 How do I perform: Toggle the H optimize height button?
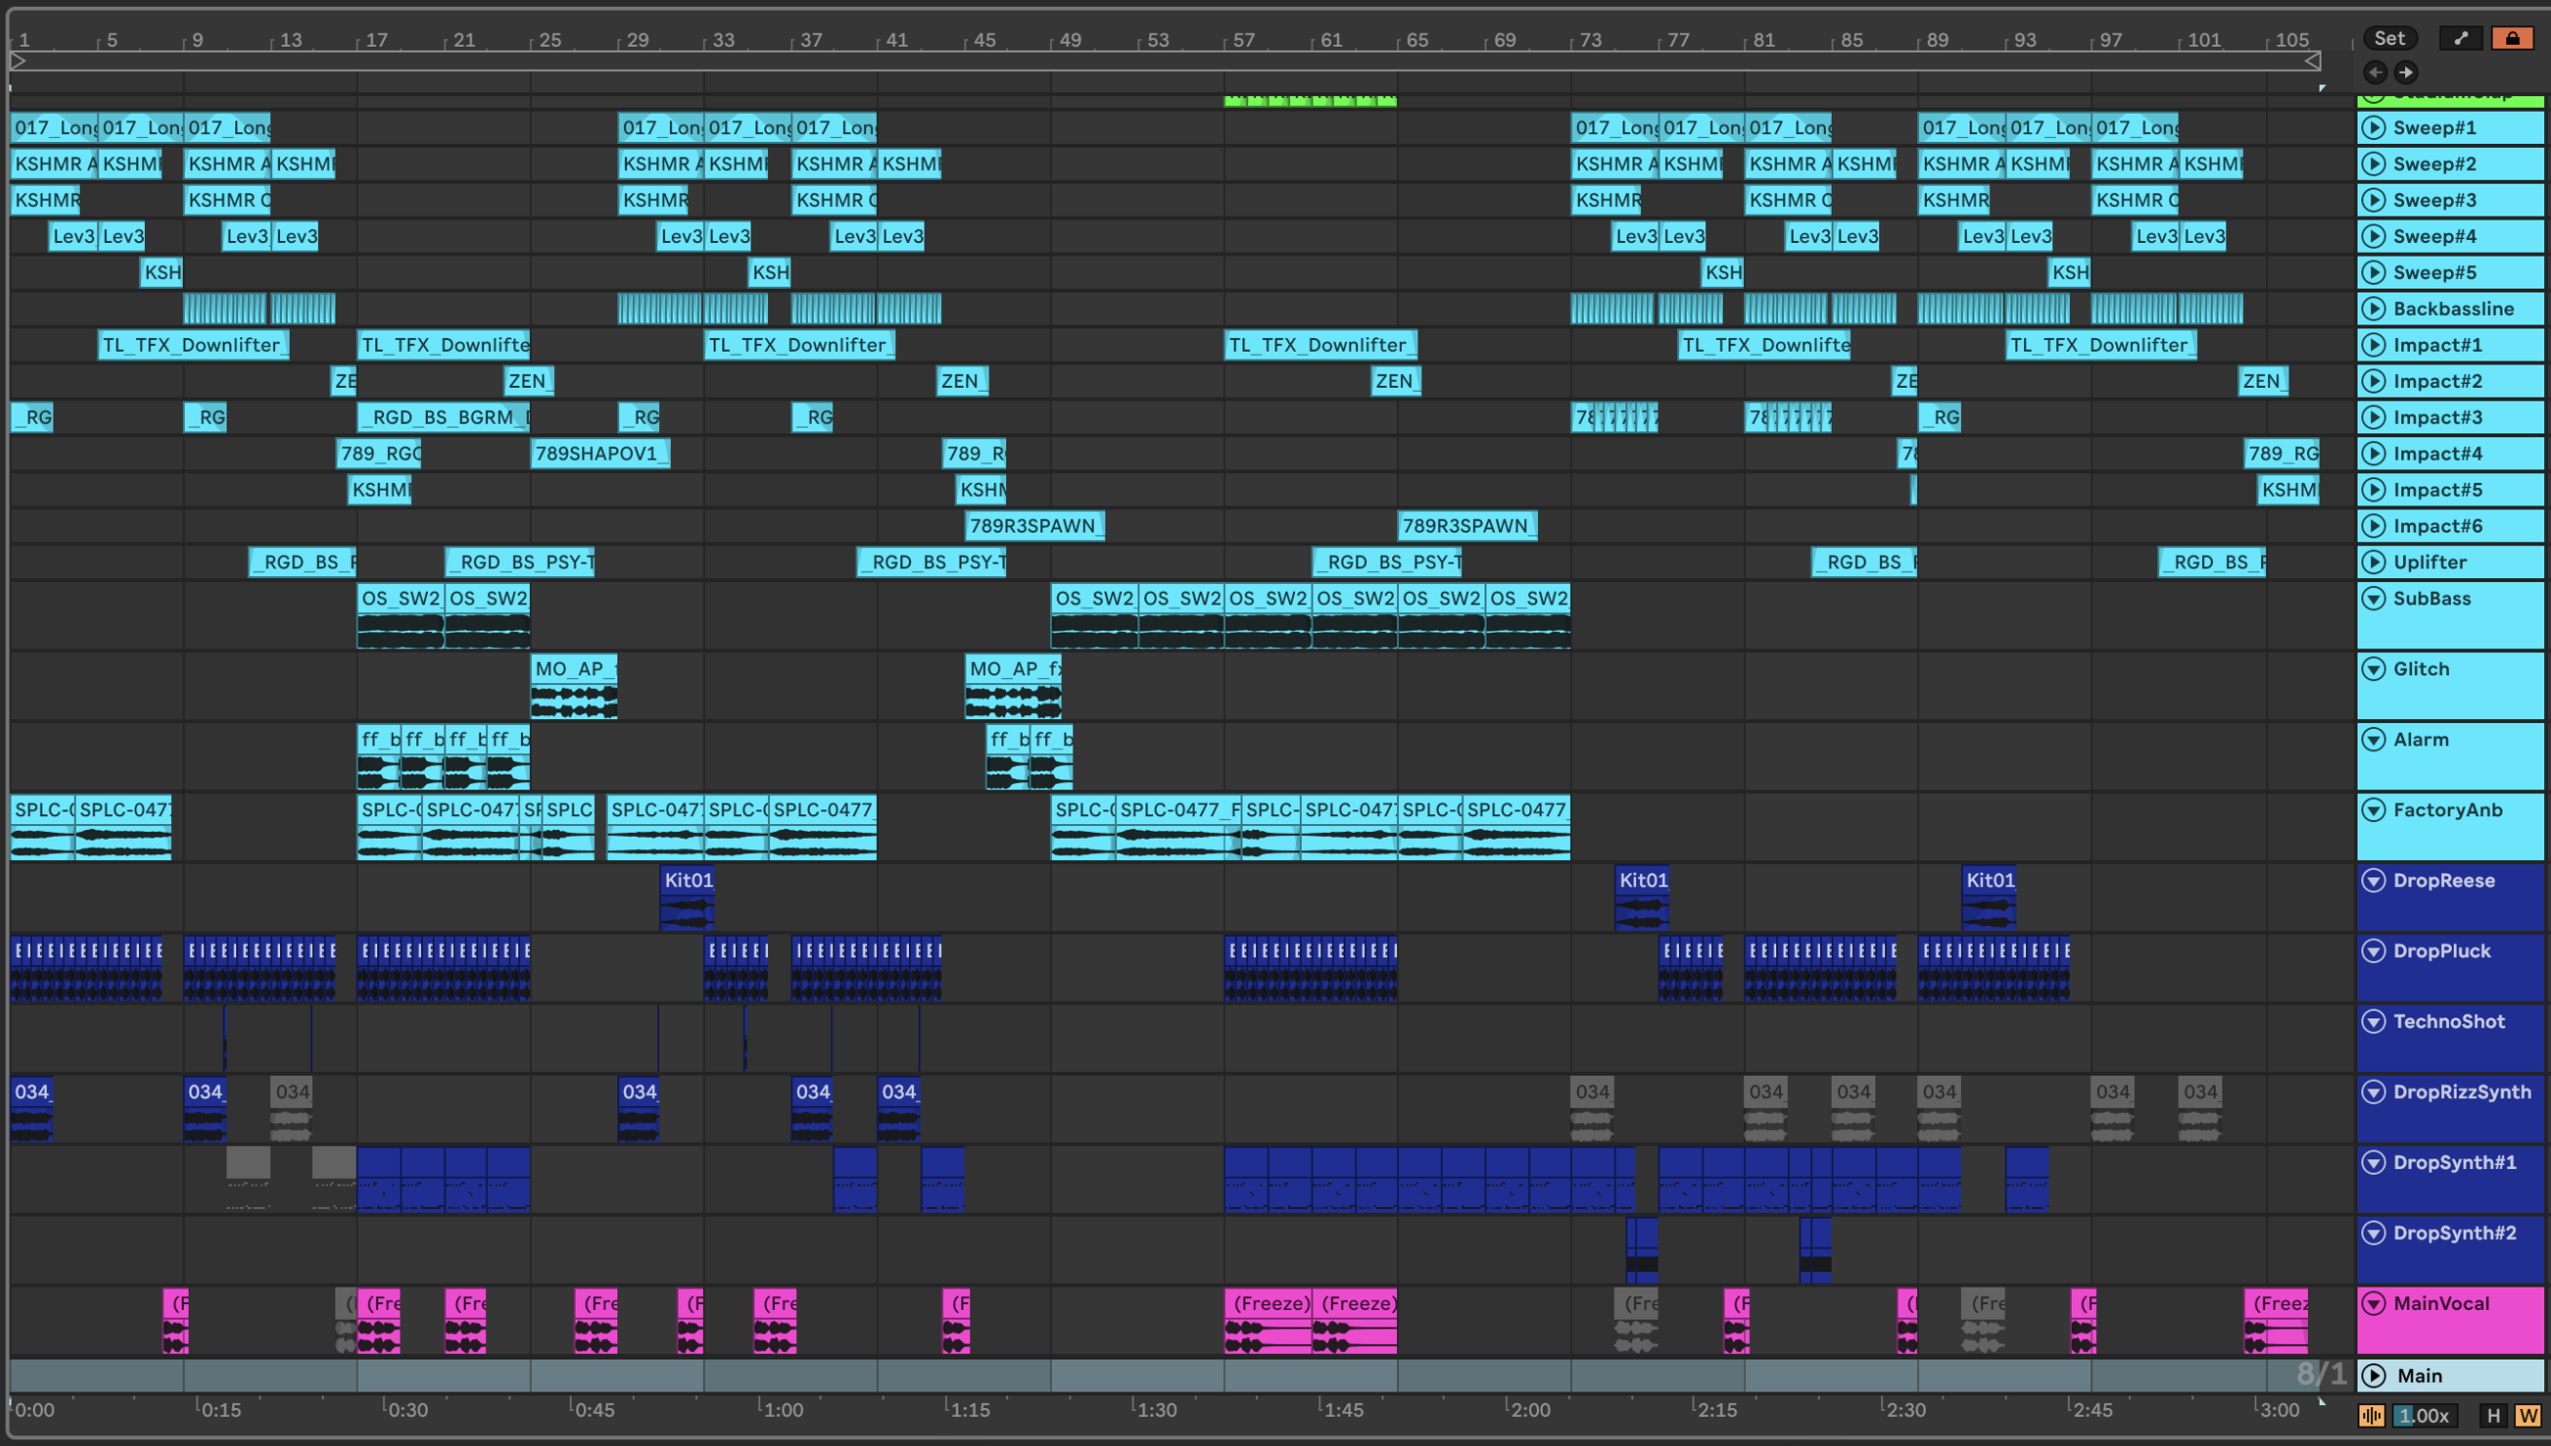click(2493, 1415)
